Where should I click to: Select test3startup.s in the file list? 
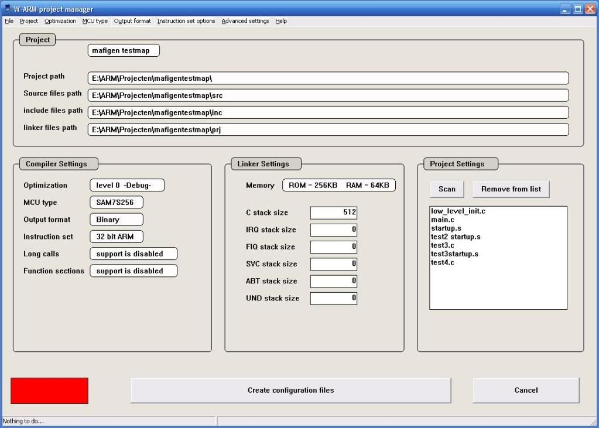pos(454,254)
